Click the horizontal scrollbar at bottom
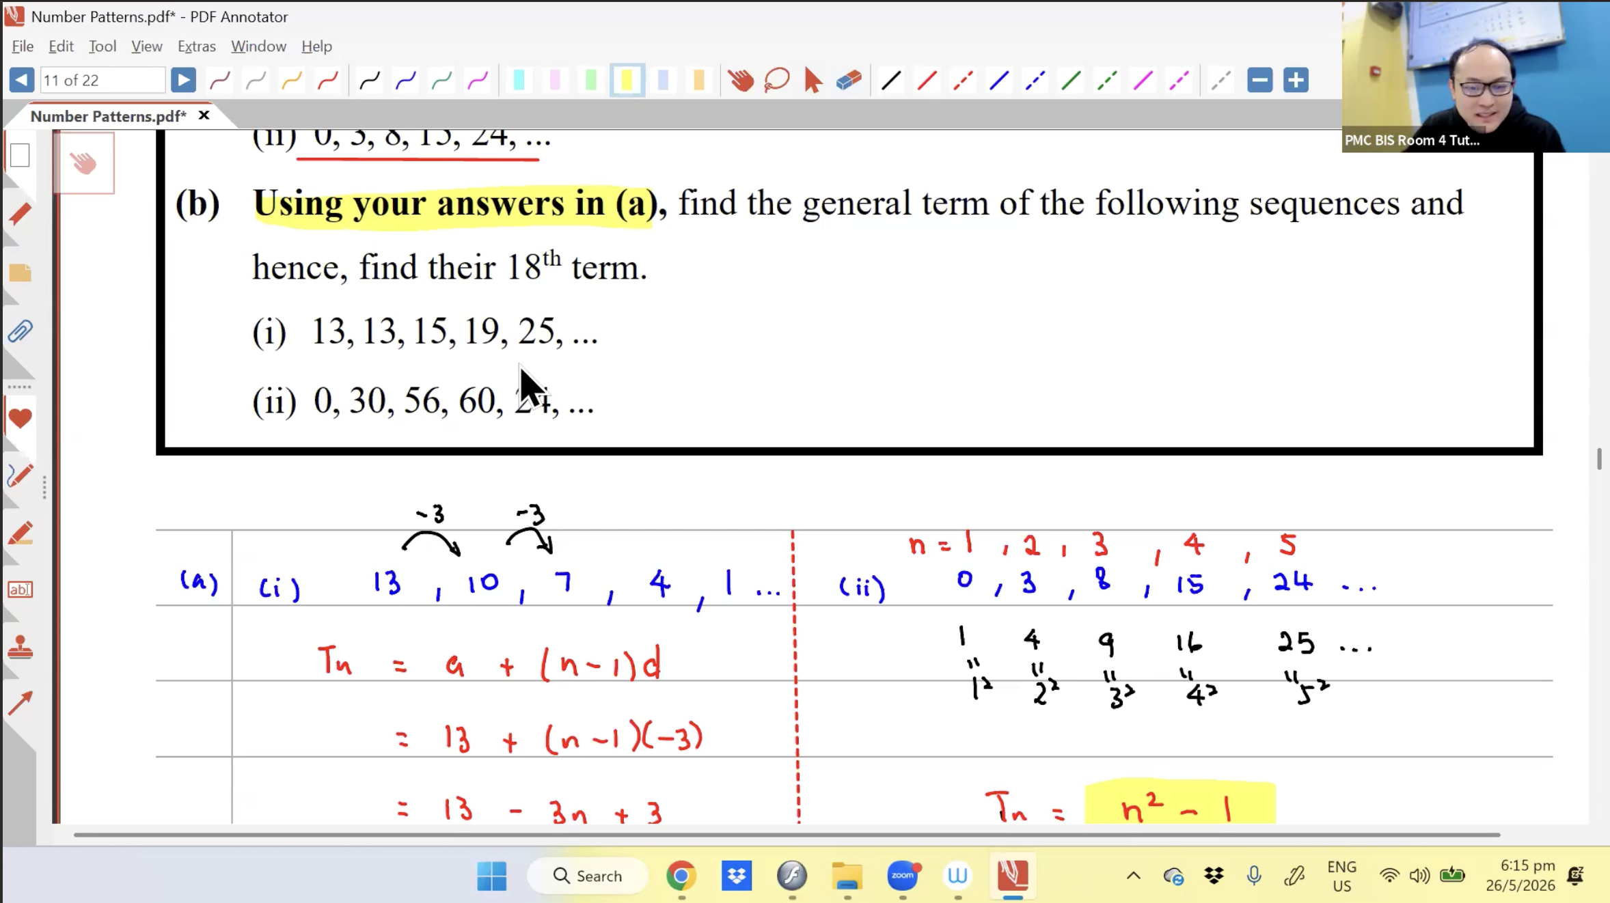 click(787, 834)
